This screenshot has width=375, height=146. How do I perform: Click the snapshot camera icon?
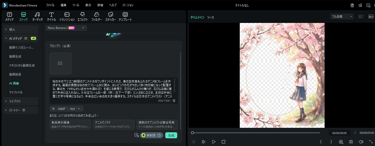pos(351,142)
